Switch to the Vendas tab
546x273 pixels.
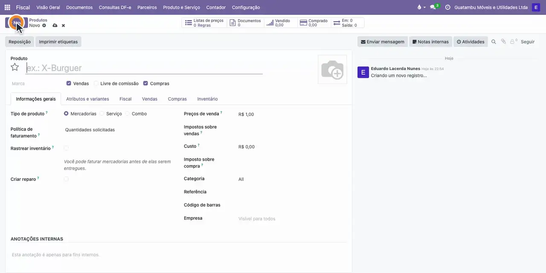150,99
